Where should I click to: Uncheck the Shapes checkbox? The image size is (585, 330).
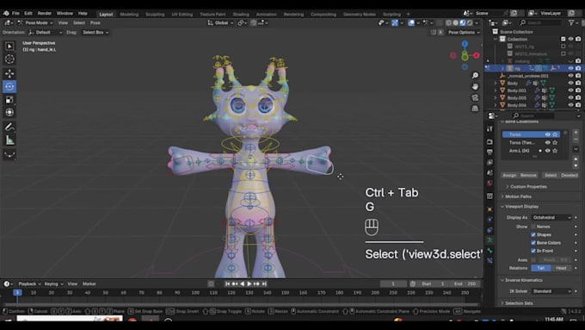coord(533,234)
